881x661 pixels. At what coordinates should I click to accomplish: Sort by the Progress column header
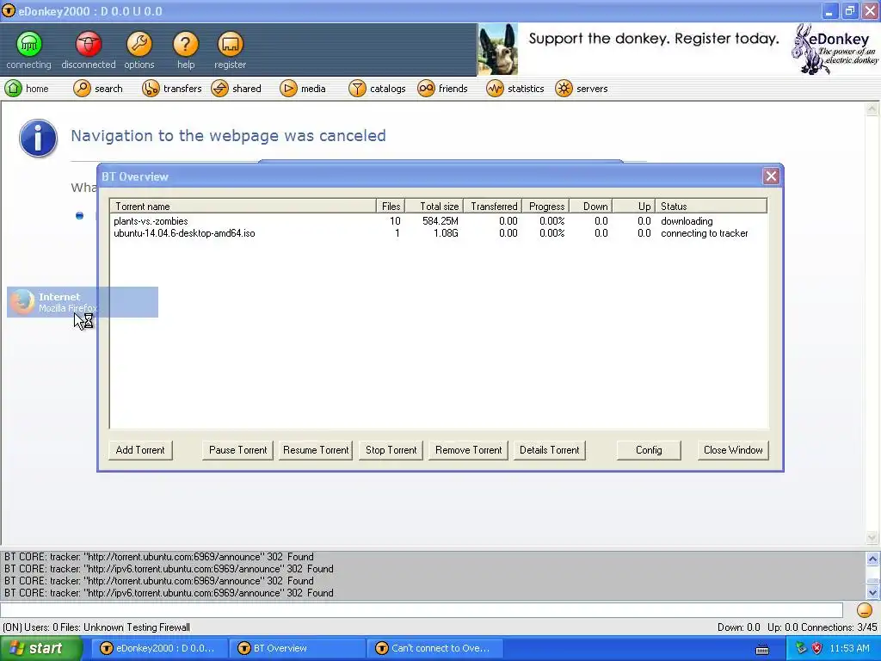(545, 207)
